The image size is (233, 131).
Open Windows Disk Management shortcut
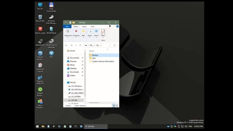click(x=51, y=19)
